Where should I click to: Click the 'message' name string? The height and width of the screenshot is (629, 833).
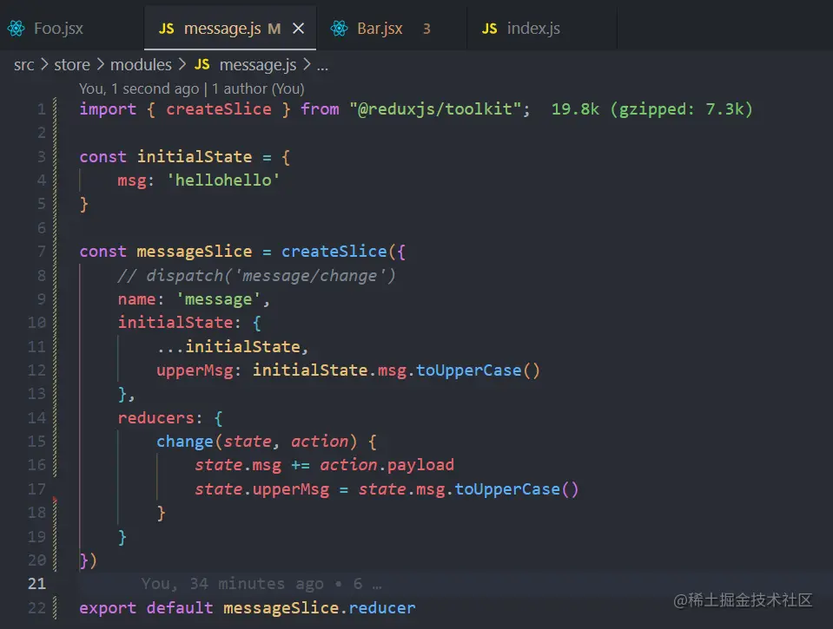218,299
